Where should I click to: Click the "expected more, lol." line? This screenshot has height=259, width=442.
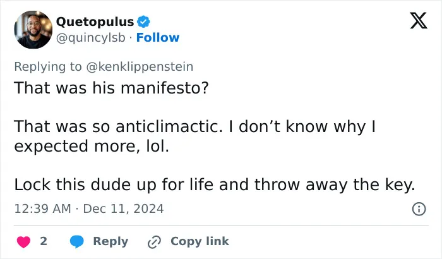point(92,147)
